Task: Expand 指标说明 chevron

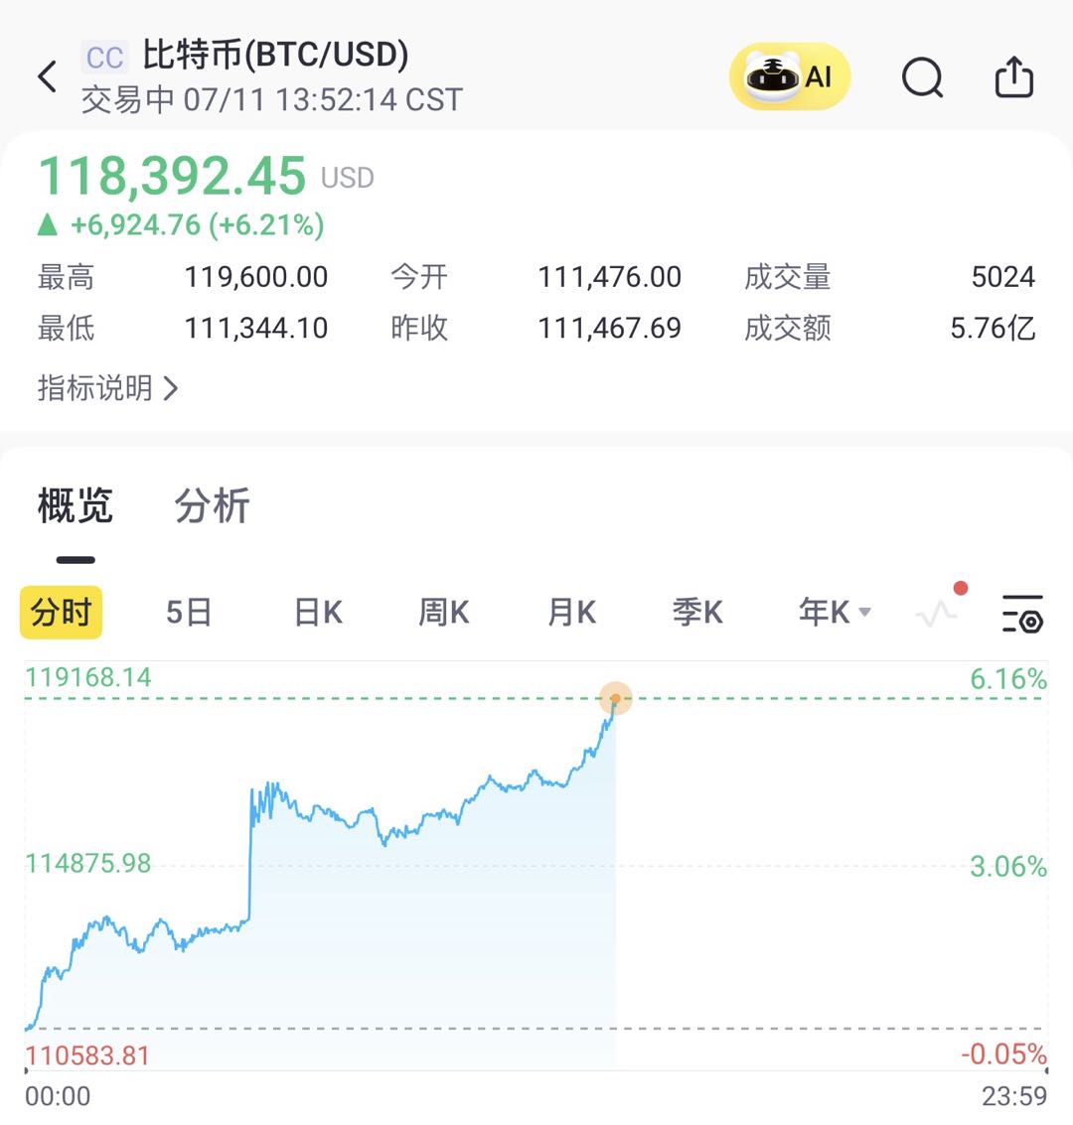Action: coord(171,388)
